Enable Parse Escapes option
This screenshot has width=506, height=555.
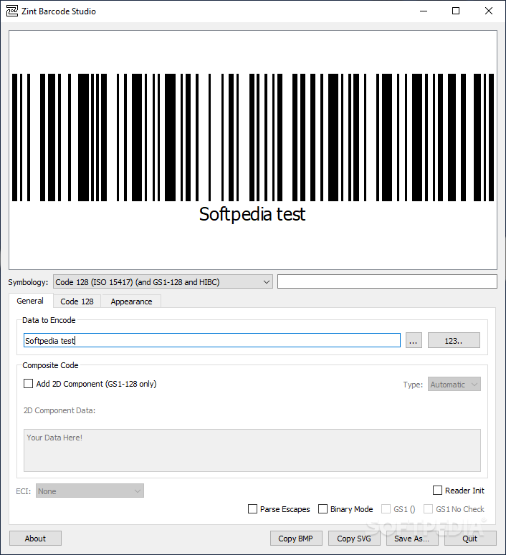pyautogui.click(x=252, y=509)
